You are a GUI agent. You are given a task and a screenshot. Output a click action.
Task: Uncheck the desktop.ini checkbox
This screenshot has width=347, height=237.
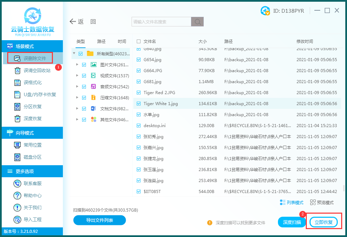click(138, 125)
